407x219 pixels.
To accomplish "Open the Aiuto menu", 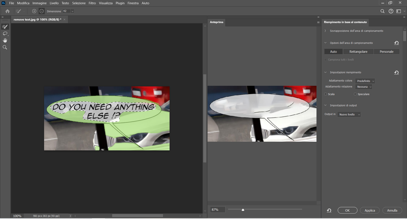I will 145,3.
